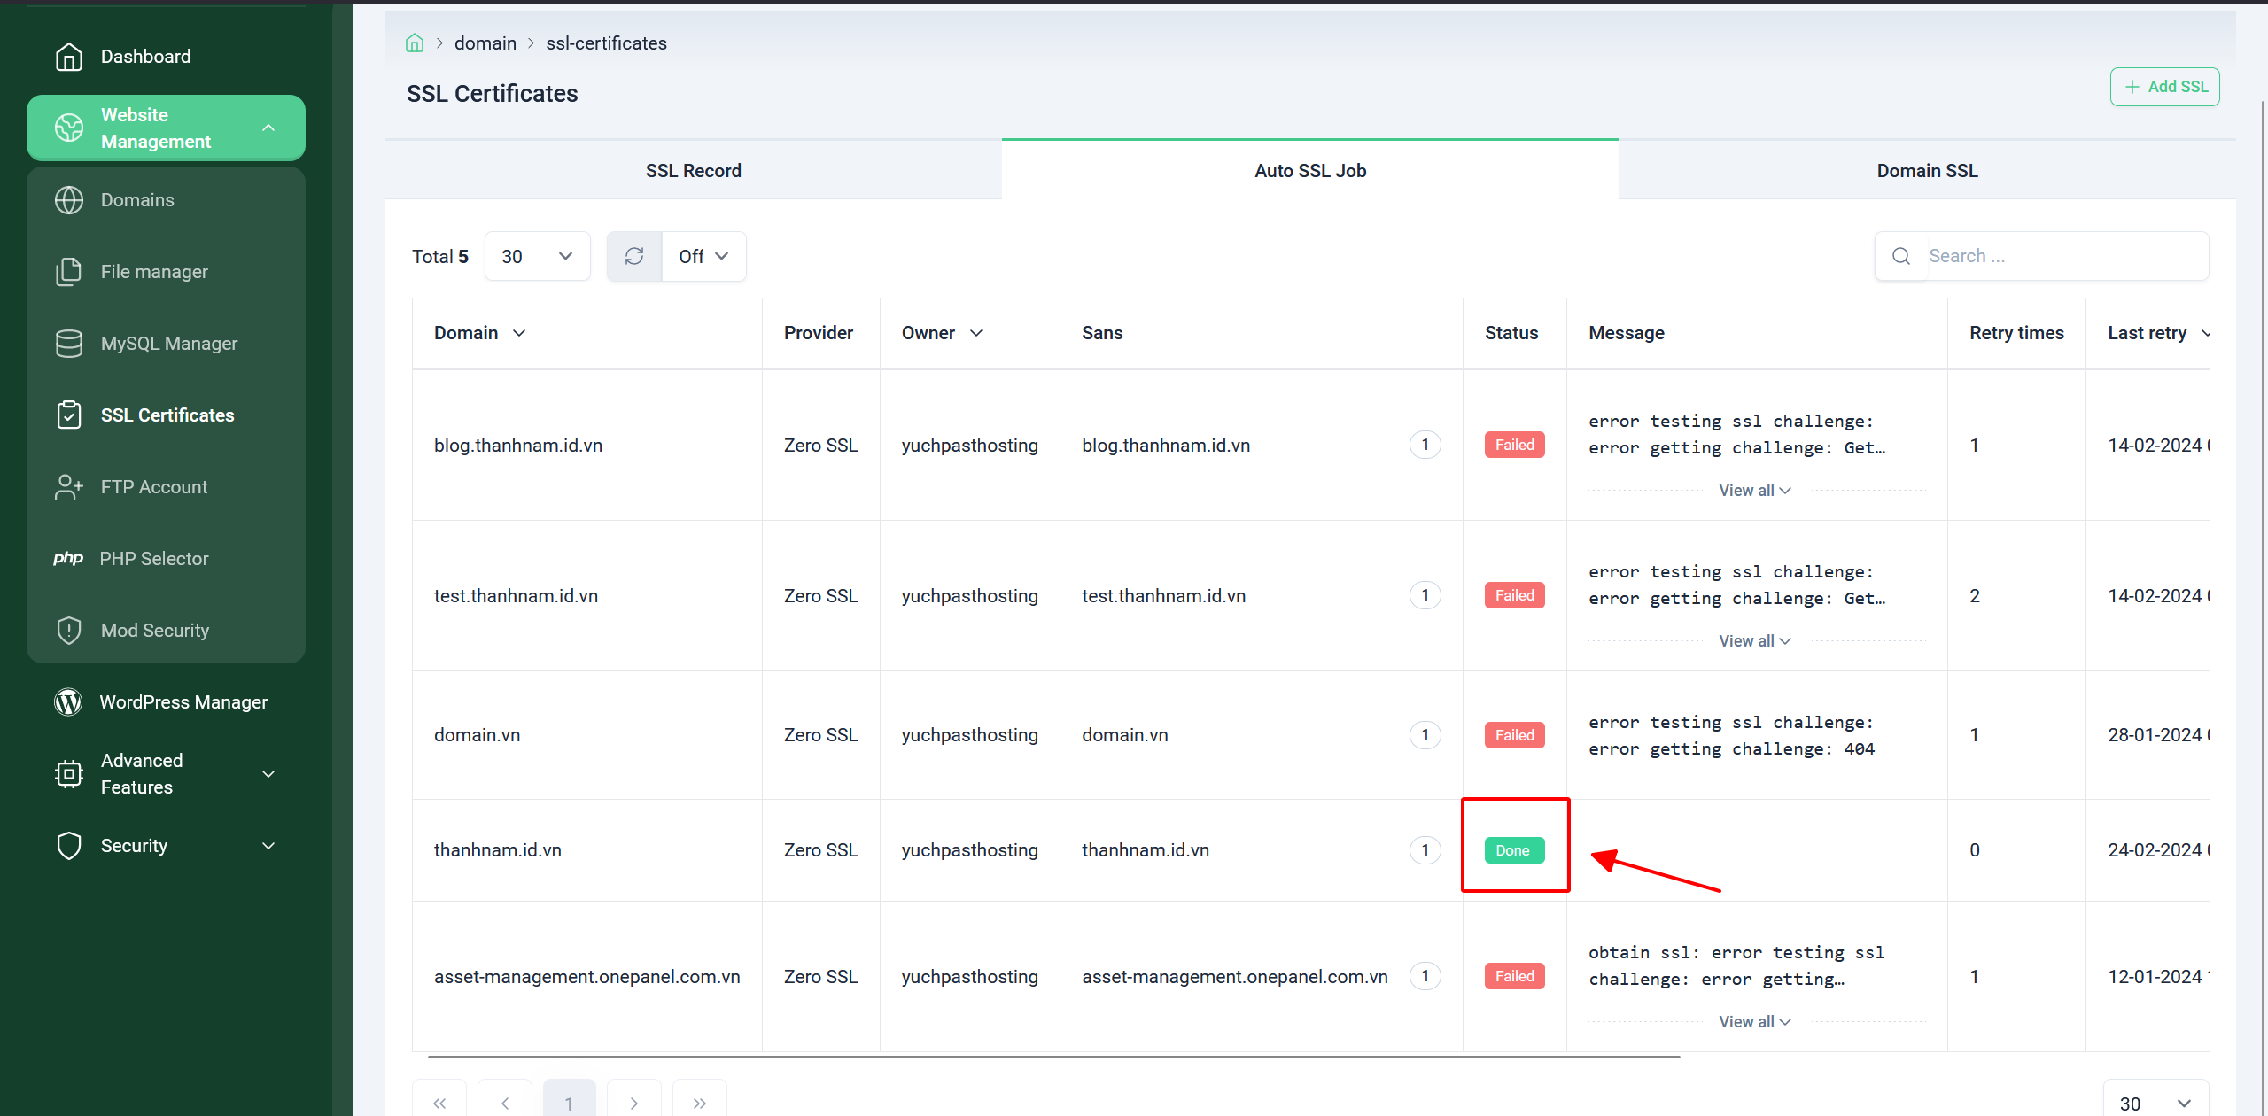The height and width of the screenshot is (1116, 2268).
Task: Go to last page with double-right arrows
Action: [x=700, y=1103]
